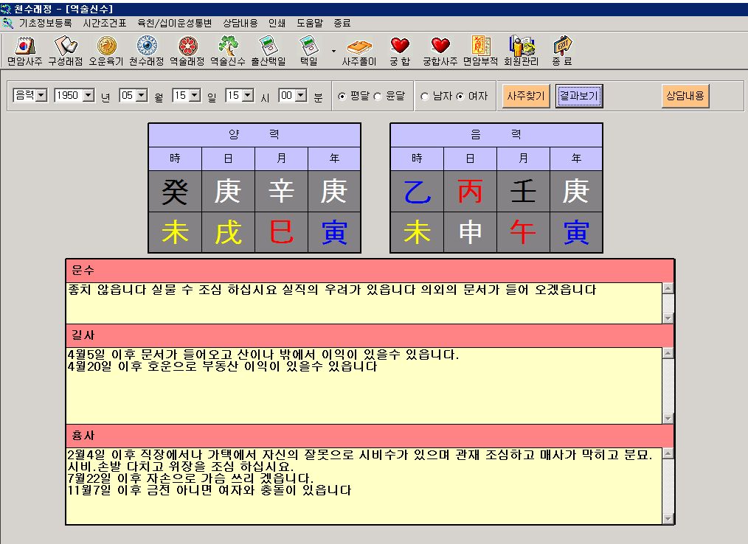
Task: Click down arrow of 흉사 scrollbar
Action: coord(668,519)
